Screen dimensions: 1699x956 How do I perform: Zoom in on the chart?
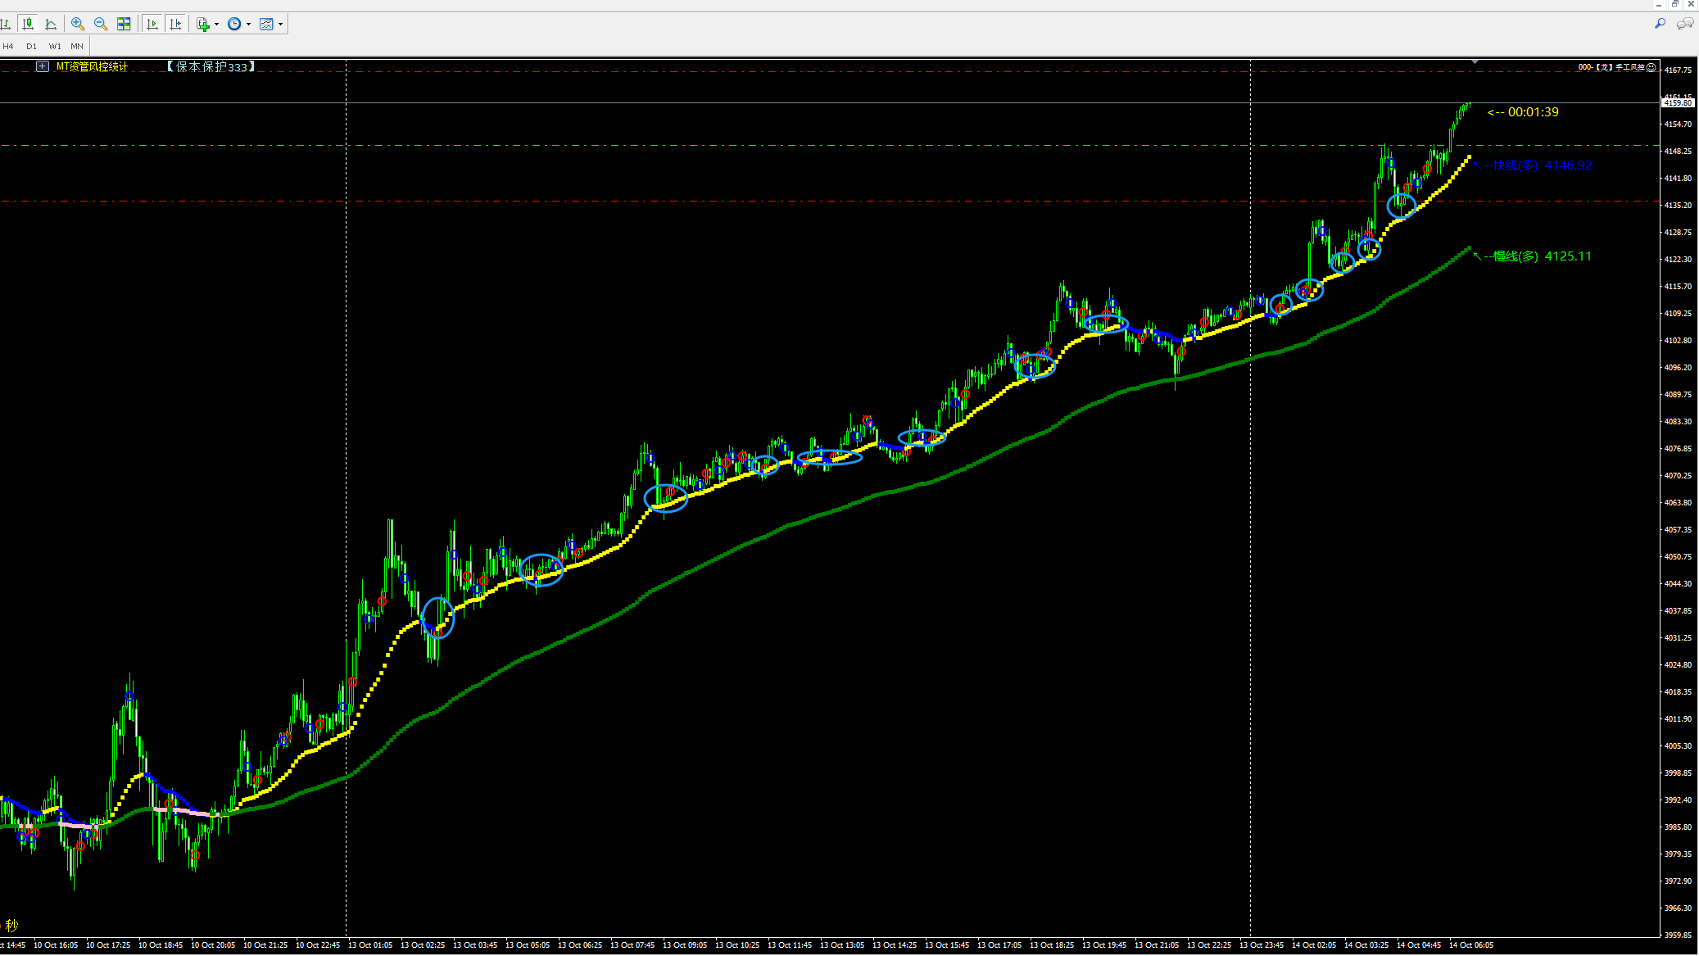coord(78,24)
